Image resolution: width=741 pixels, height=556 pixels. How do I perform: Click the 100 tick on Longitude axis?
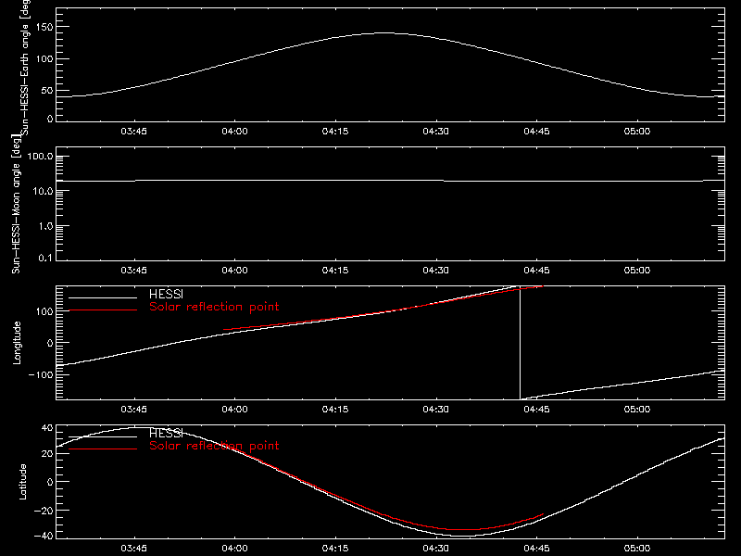[x=44, y=311]
